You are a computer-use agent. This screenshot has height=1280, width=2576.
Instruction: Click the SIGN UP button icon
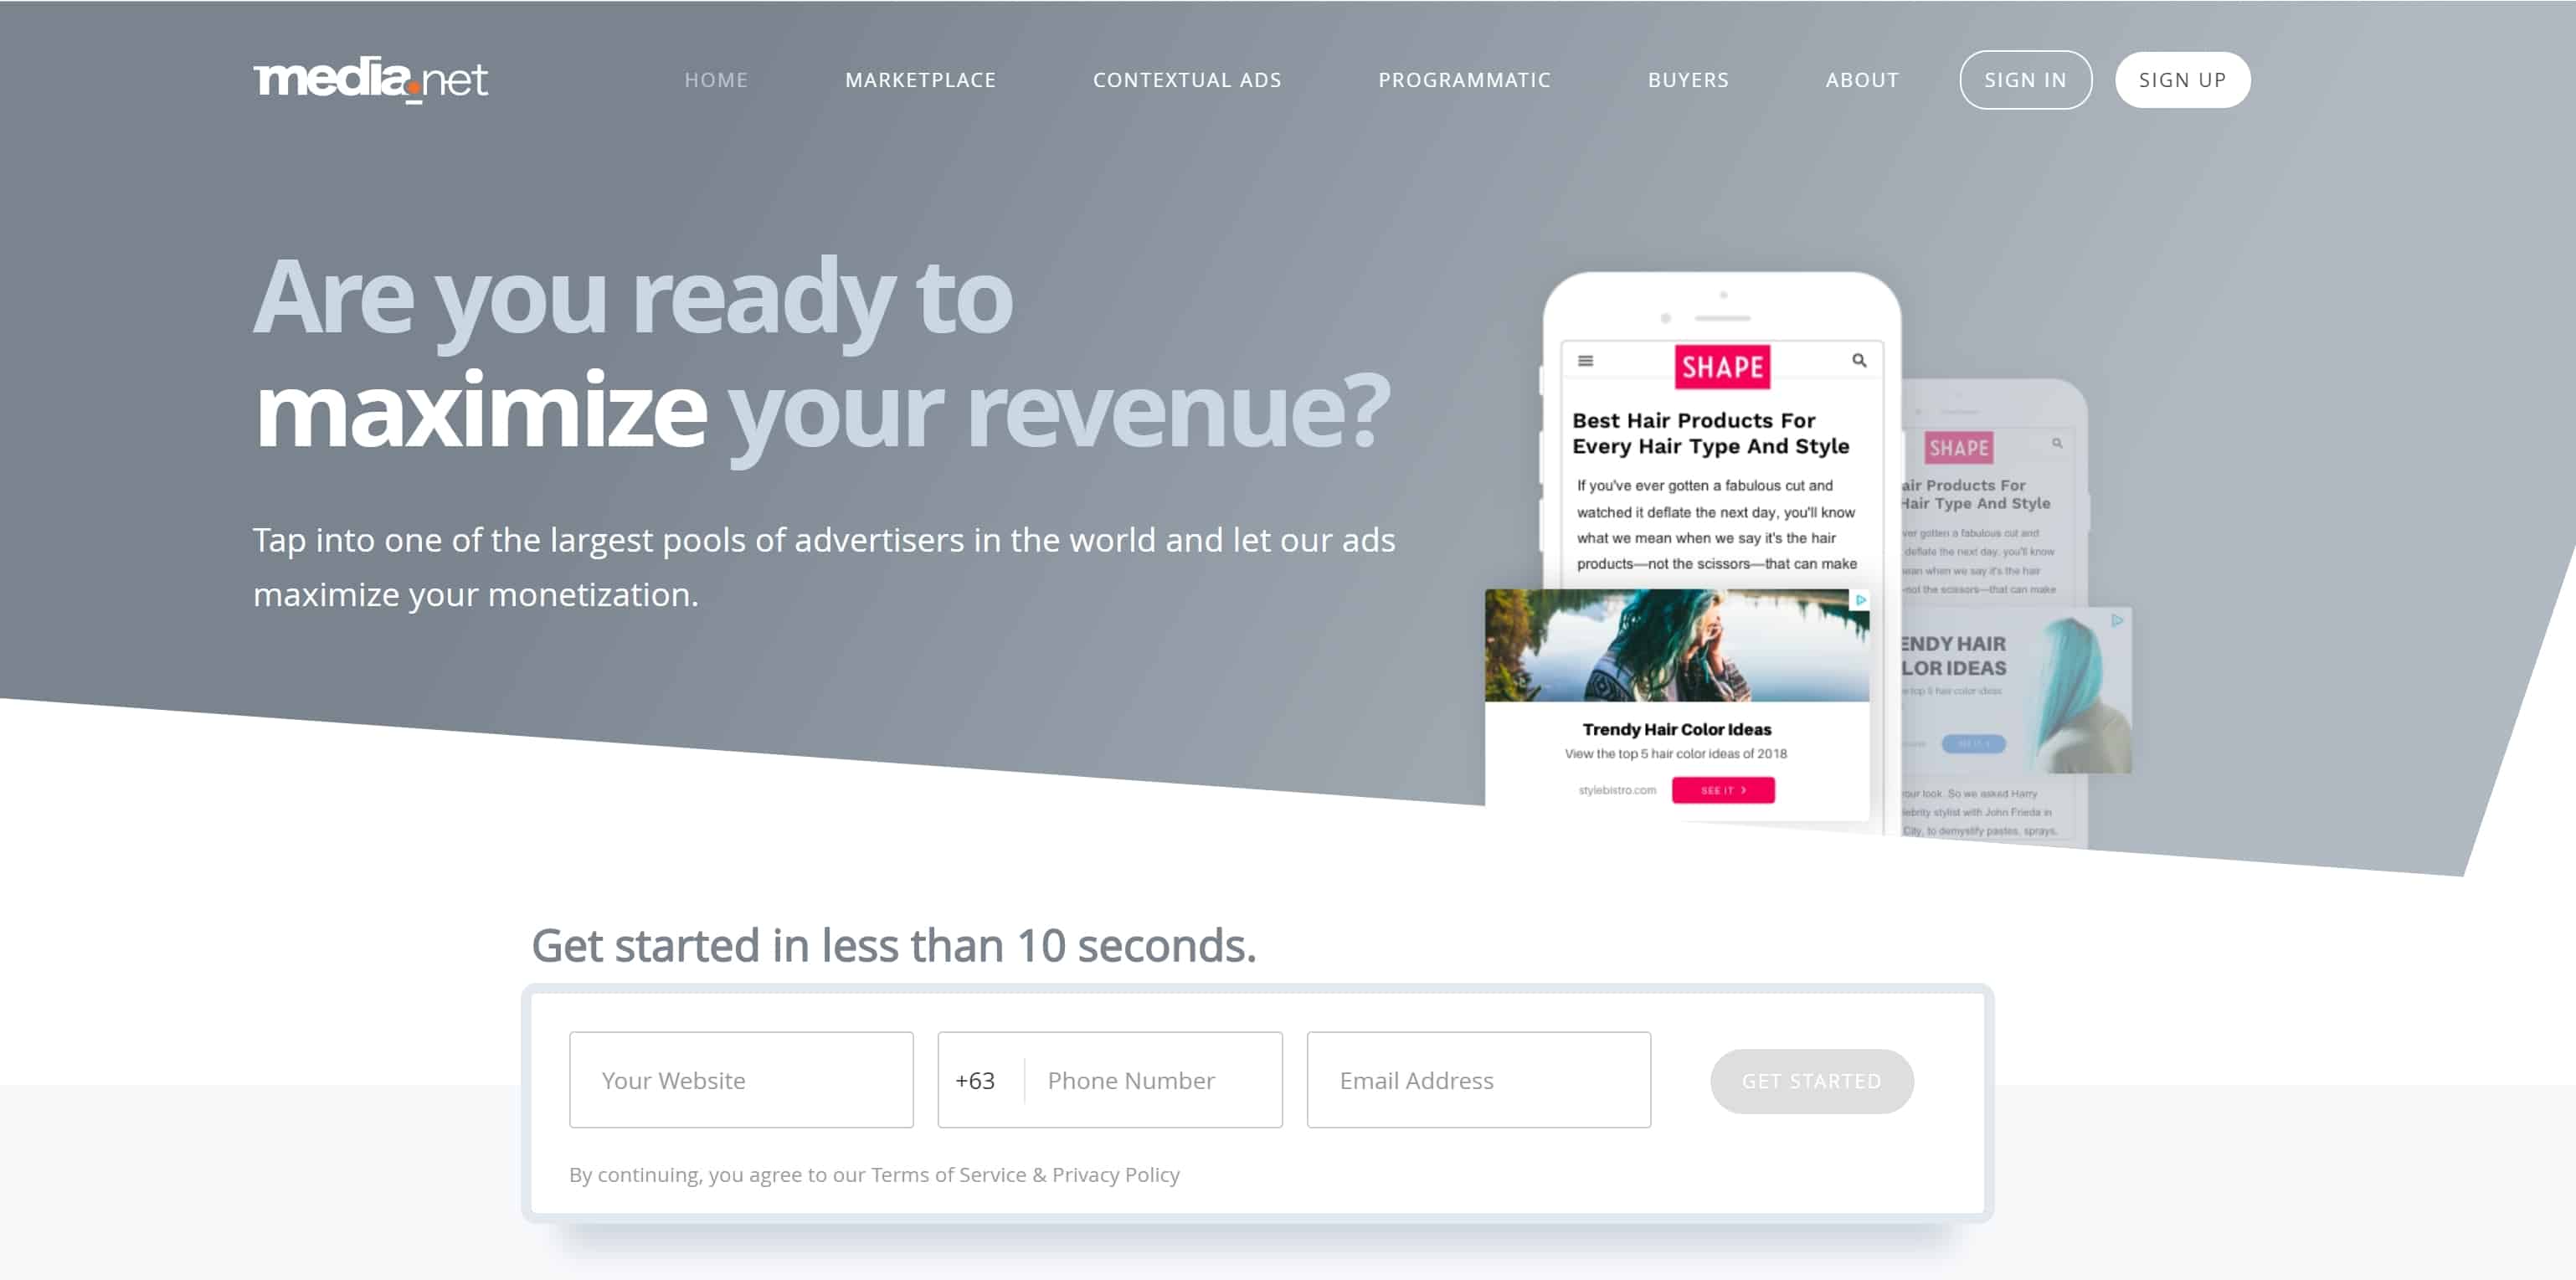(x=2180, y=79)
